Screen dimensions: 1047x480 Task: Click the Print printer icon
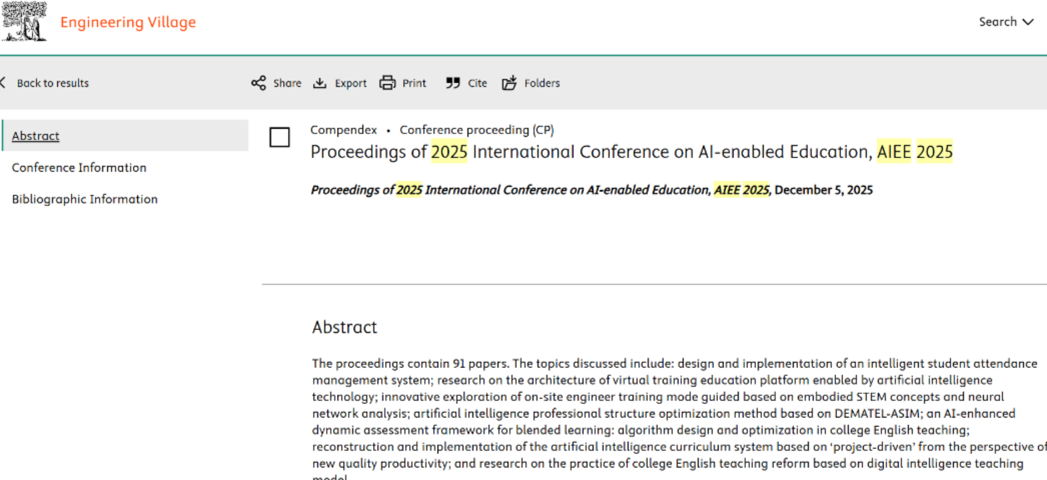[x=387, y=83]
